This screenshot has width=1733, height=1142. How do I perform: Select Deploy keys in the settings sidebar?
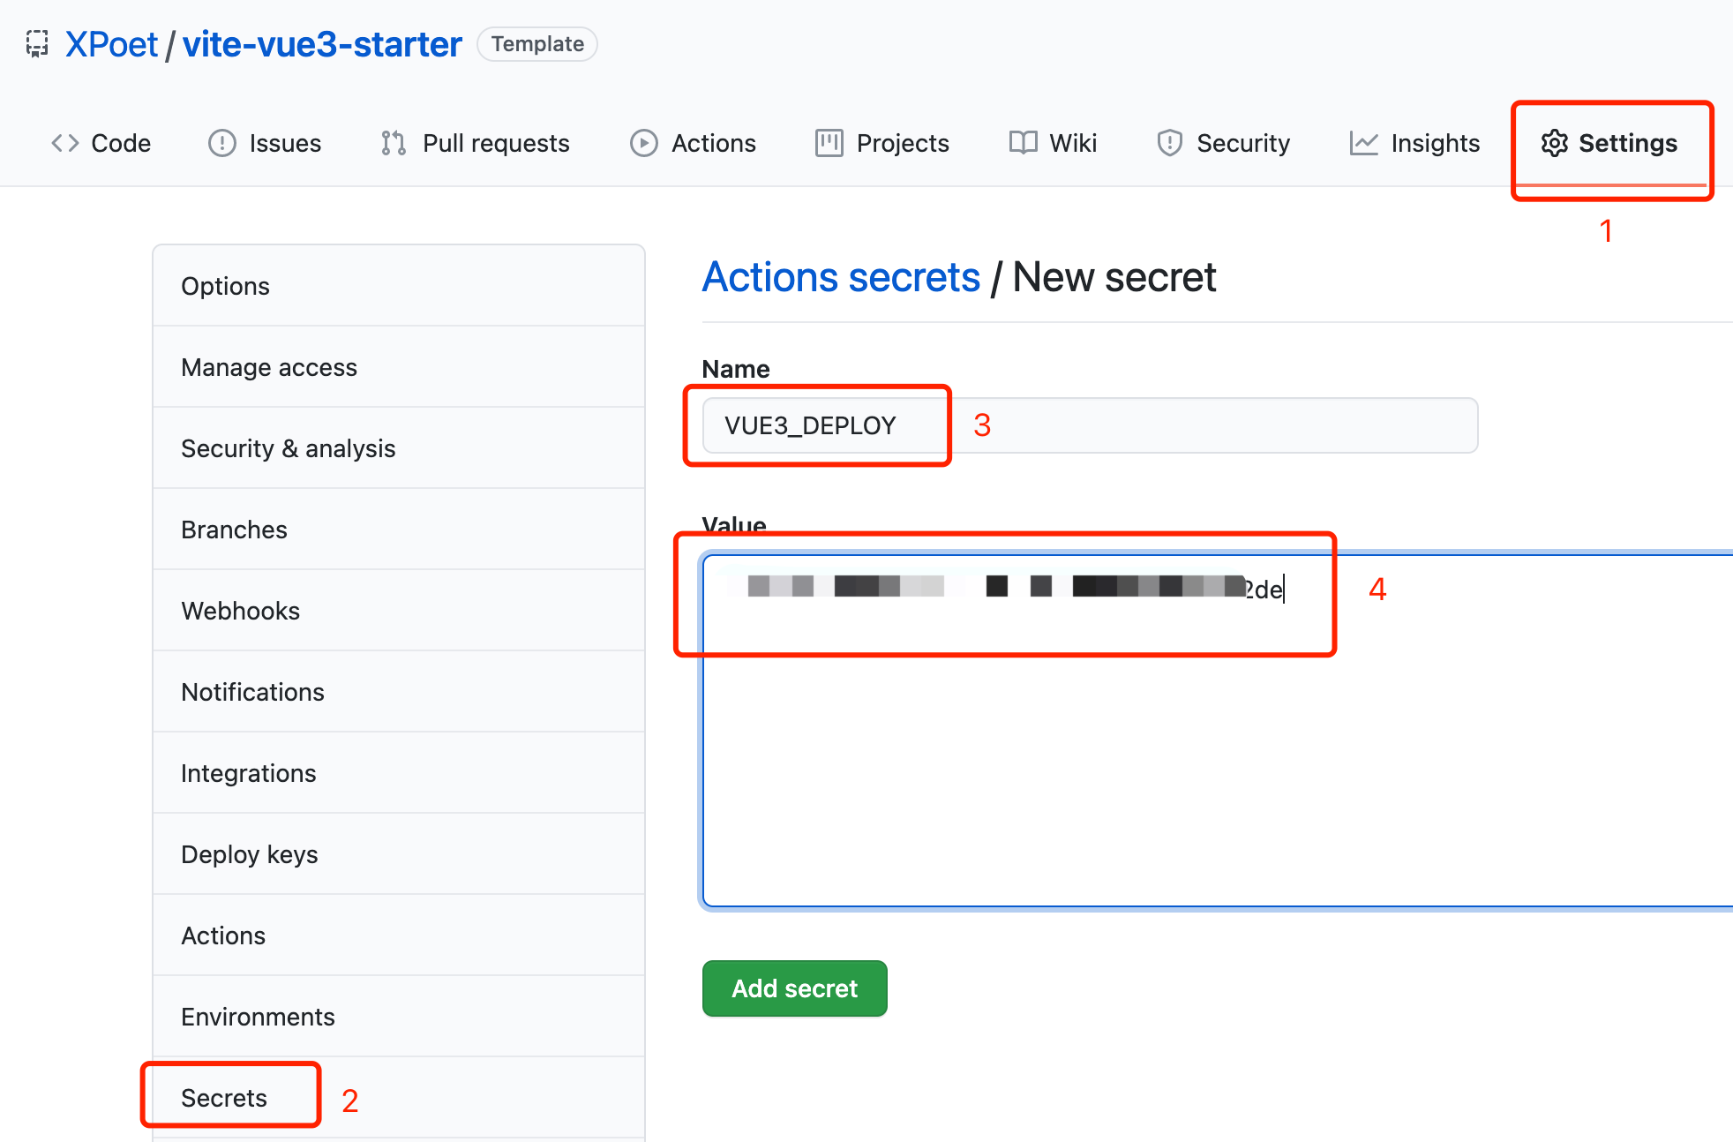[x=250, y=854]
